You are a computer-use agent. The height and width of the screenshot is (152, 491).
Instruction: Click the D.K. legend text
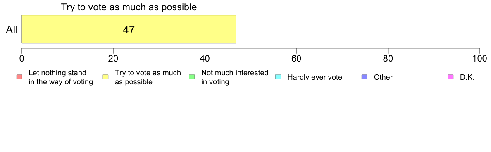tap(467, 77)
